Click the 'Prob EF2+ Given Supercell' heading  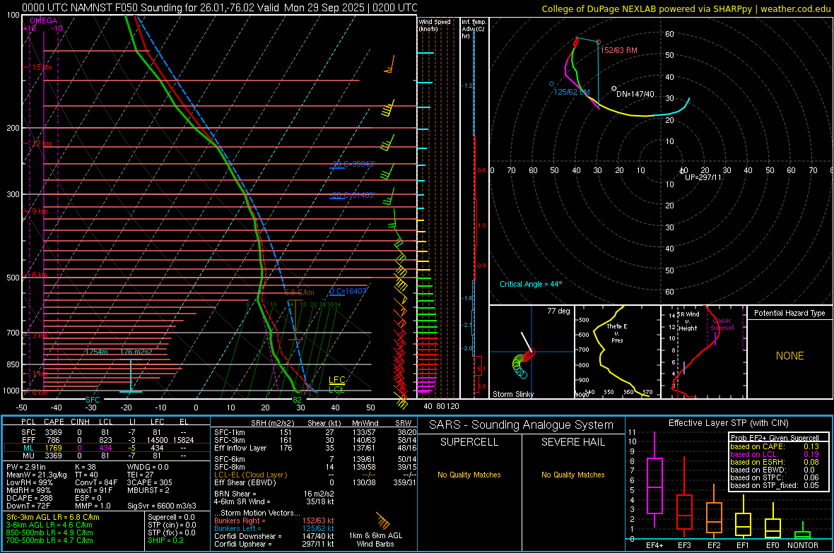click(775, 438)
